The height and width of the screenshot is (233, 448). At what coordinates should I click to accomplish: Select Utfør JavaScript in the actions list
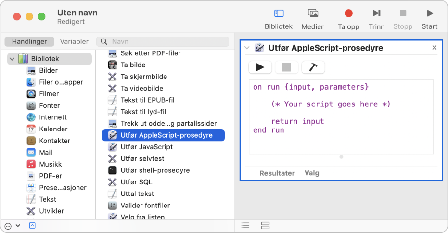click(146, 147)
